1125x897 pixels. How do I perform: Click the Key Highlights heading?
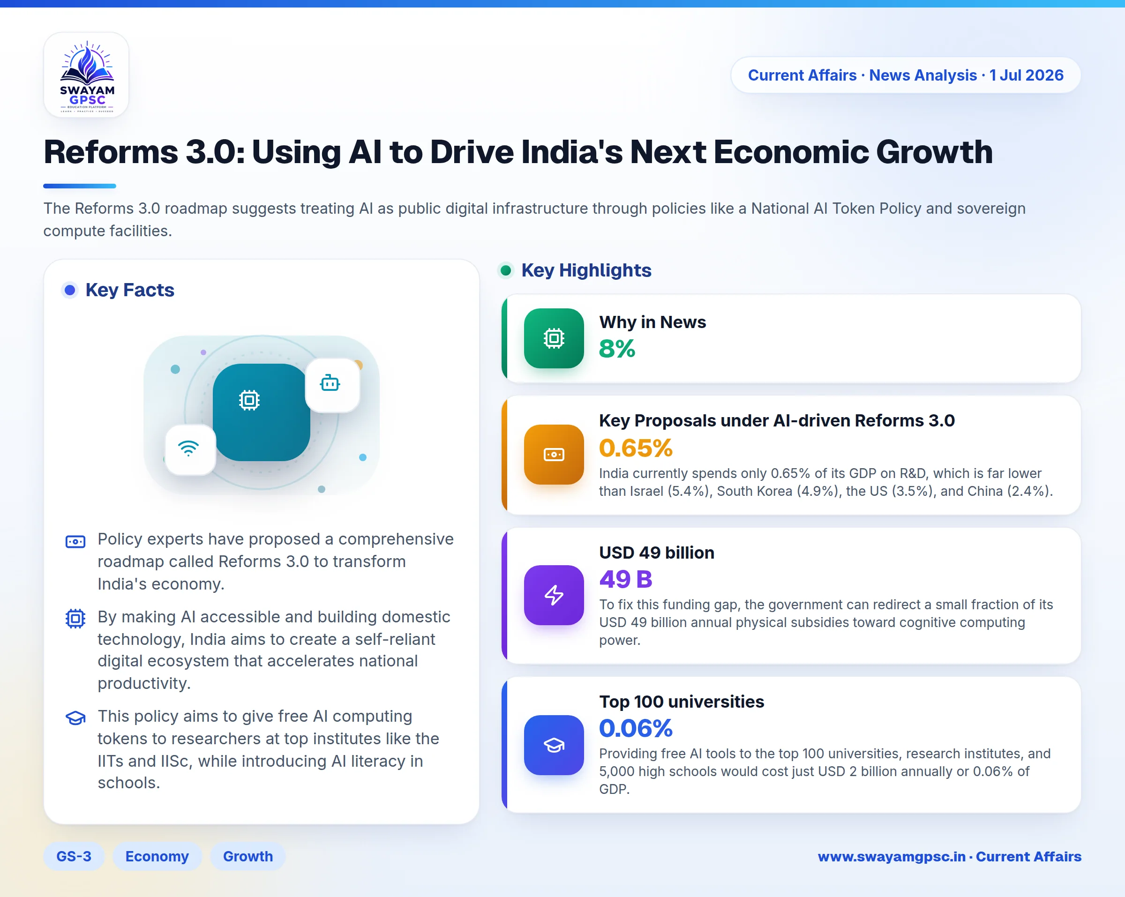586,270
